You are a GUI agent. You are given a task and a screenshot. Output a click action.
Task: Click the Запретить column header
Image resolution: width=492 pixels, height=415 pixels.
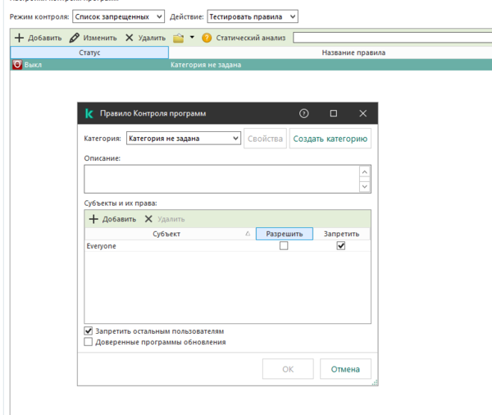tap(341, 234)
